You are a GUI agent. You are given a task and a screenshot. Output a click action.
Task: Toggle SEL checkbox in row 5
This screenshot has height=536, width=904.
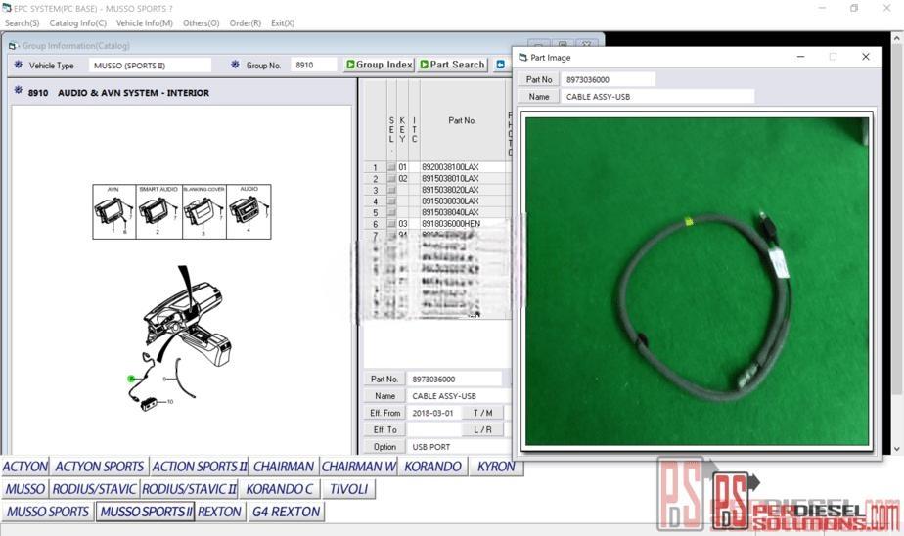click(391, 212)
